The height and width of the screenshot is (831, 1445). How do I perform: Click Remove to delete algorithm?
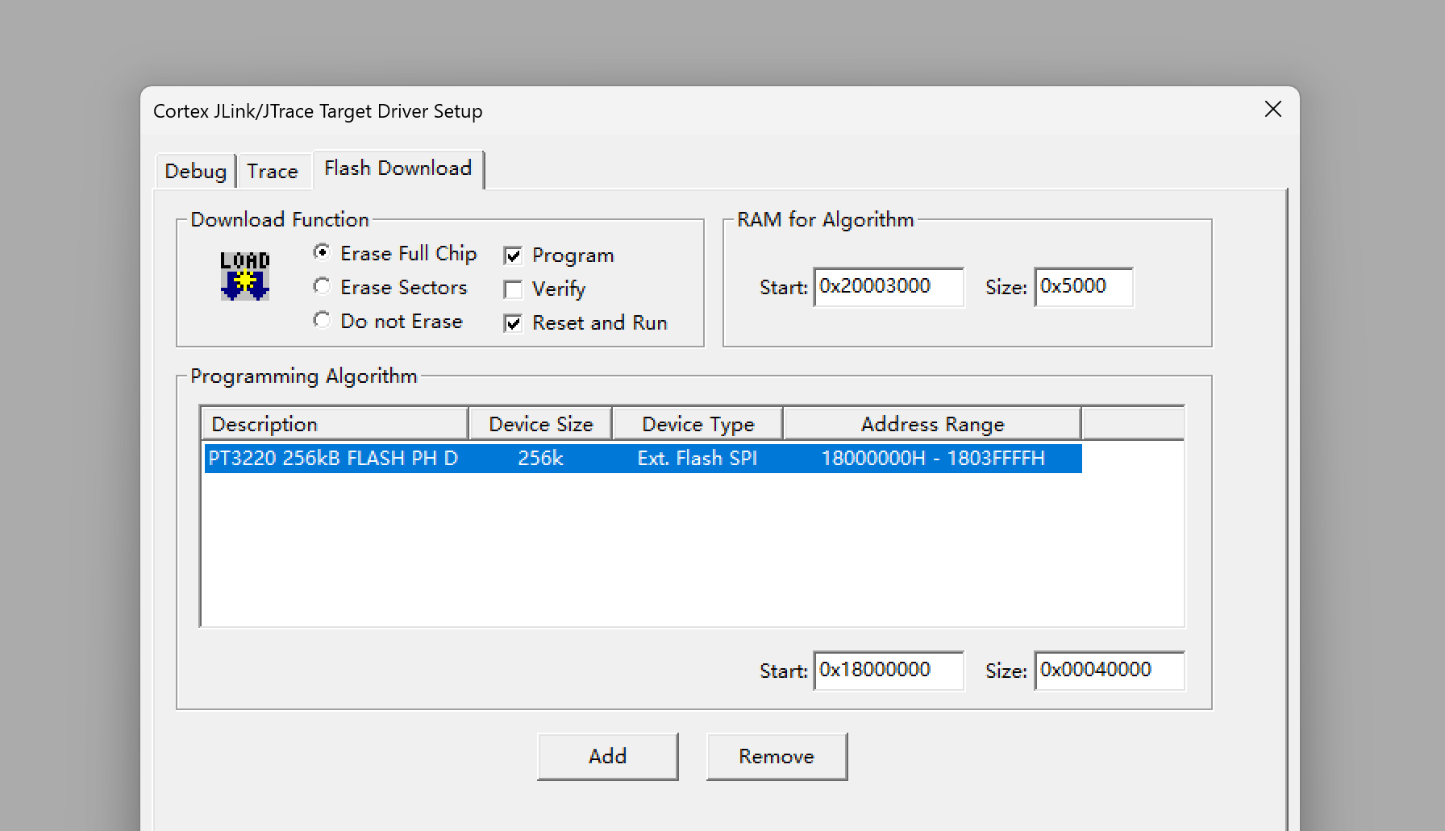pos(777,756)
